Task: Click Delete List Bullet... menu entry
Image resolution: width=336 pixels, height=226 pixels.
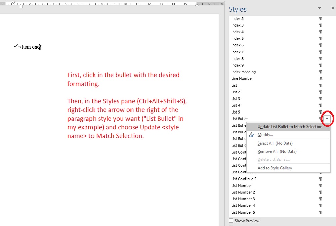Action: [x=273, y=159]
